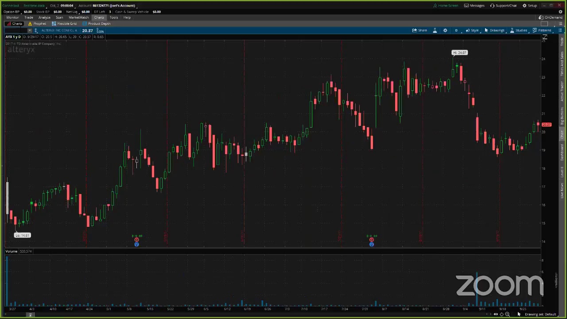This screenshot has width=567, height=319.
Task: Open the chart toolbar list menu icon
Action: (x=560, y=30)
